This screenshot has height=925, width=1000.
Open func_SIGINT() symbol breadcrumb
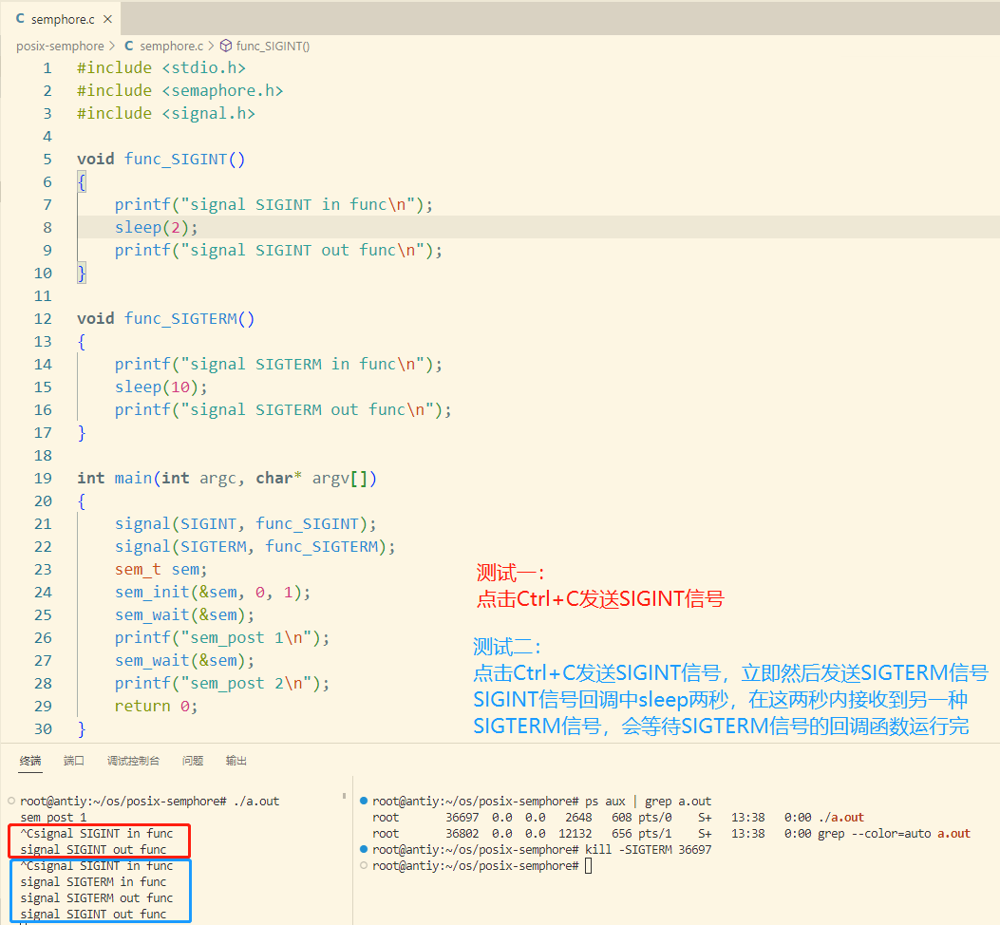point(273,46)
